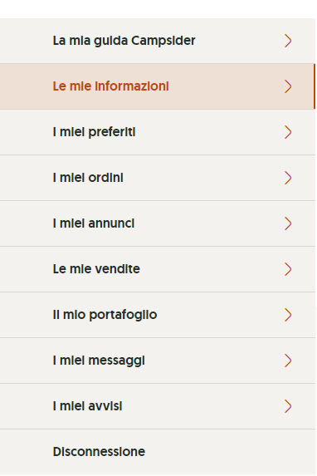Click chevron arrow next to La mia guida Campsider
The height and width of the screenshot is (476, 317).
tap(288, 41)
